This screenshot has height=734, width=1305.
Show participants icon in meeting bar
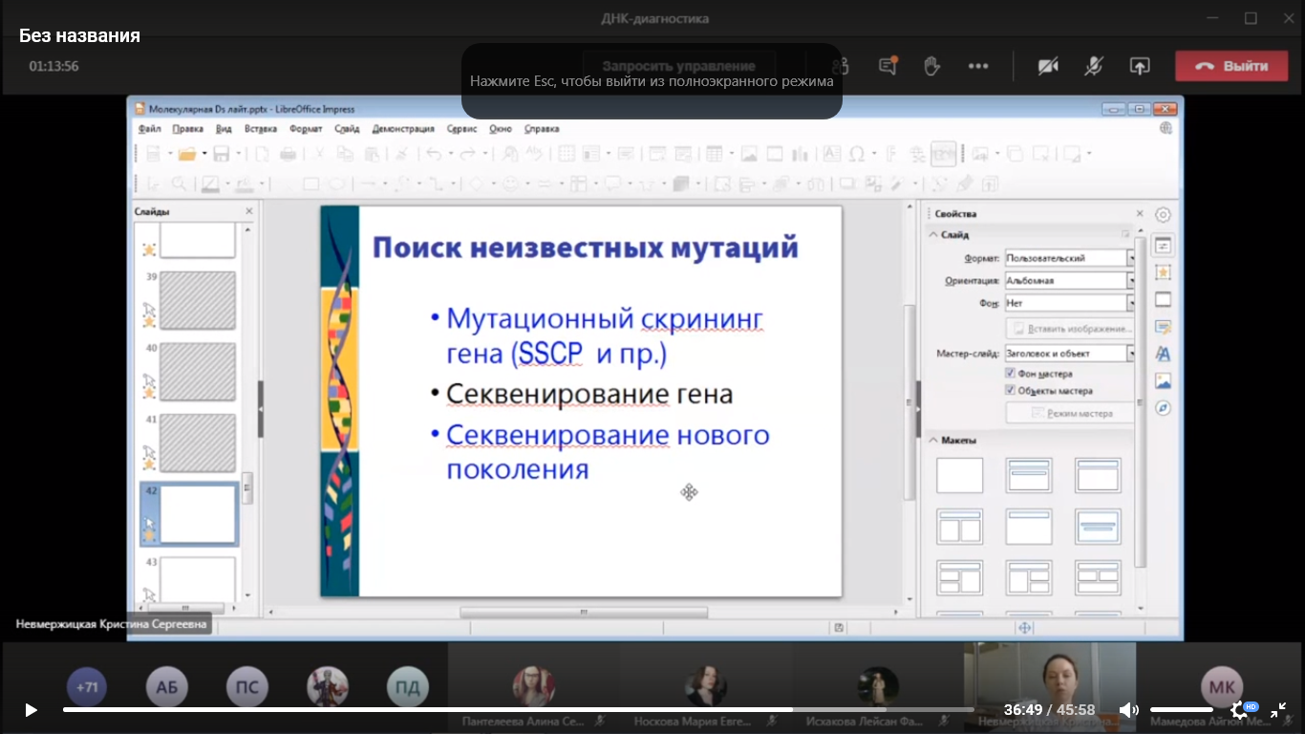tap(841, 66)
